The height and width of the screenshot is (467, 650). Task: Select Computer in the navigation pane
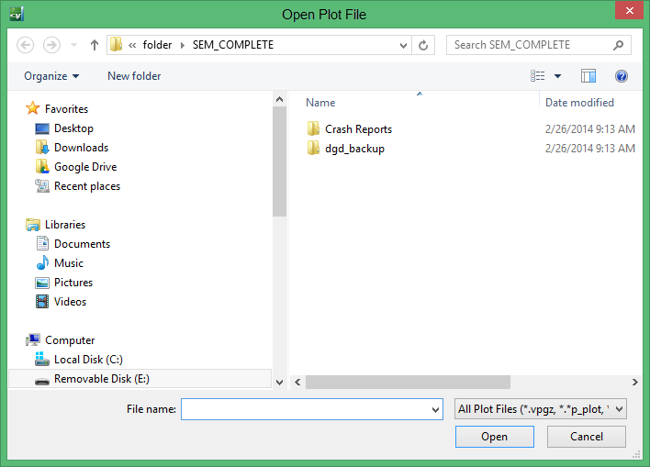click(70, 340)
